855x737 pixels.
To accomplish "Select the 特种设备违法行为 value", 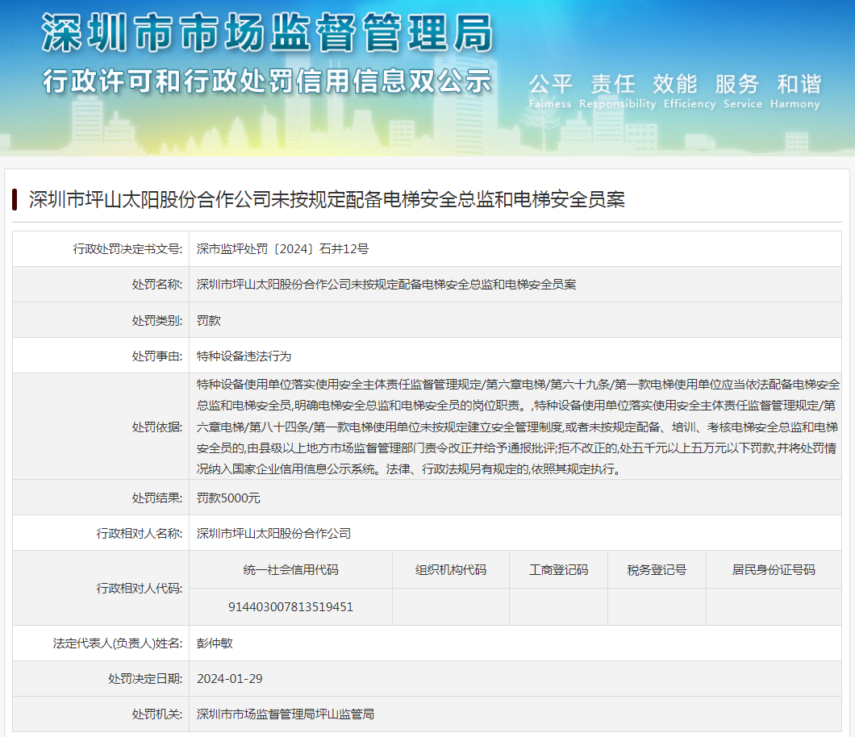I will [244, 356].
